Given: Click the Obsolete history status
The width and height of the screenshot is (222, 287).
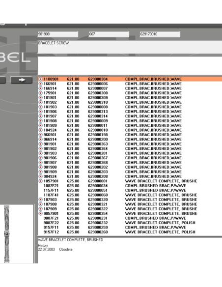Looking at the screenshot, I should click(x=66, y=250).
